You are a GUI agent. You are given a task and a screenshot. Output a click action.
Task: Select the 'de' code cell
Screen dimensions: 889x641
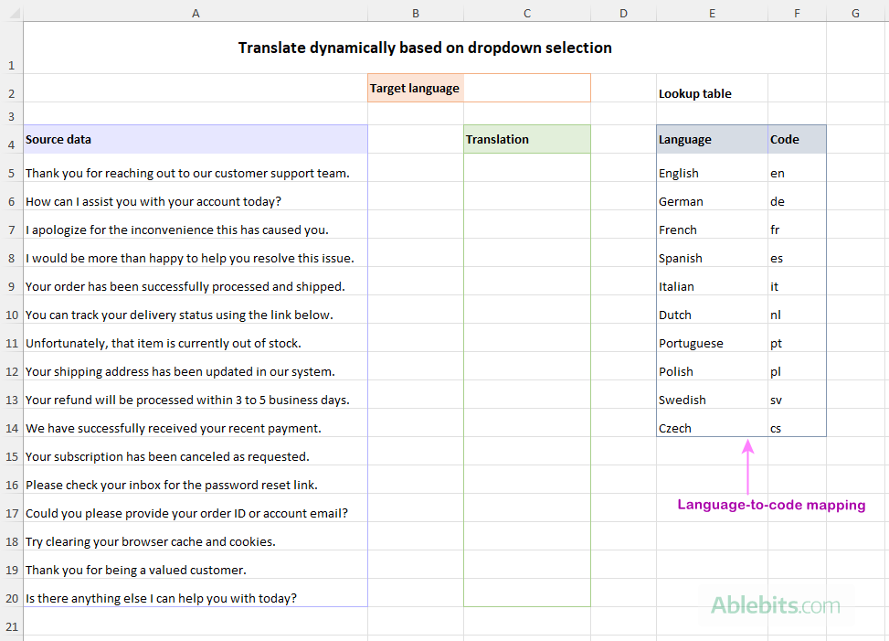point(797,197)
